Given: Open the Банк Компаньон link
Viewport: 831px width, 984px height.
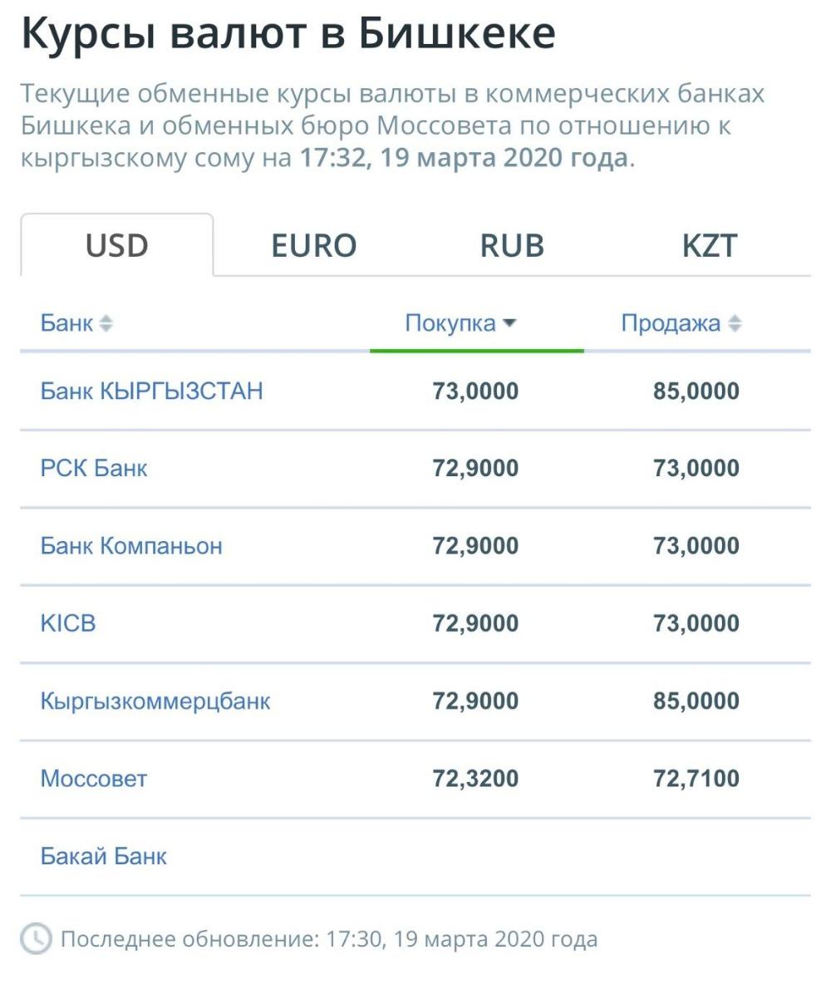Looking at the screenshot, I should click(x=131, y=546).
